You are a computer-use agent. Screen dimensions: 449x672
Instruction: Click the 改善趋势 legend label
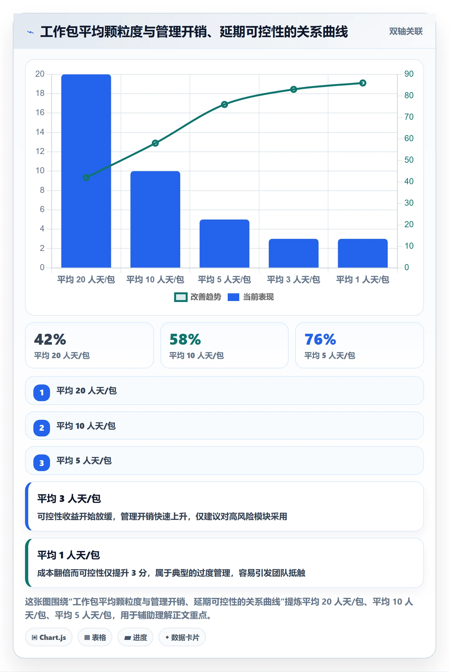click(x=206, y=297)
